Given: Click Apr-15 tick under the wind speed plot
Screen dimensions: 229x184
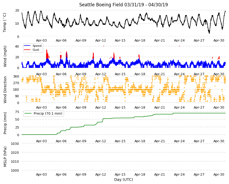Looking at the screenshot, I should 120,74.
